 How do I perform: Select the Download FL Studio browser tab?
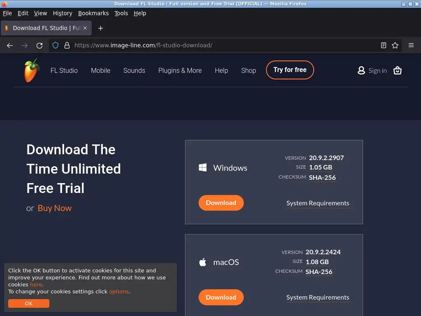(46, 28)
